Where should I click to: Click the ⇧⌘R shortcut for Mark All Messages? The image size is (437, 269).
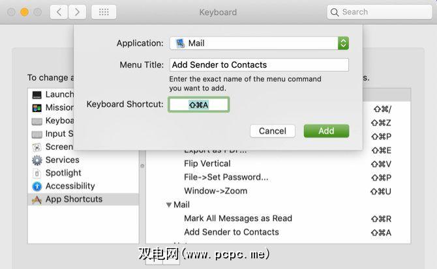[x=381, y=219]
